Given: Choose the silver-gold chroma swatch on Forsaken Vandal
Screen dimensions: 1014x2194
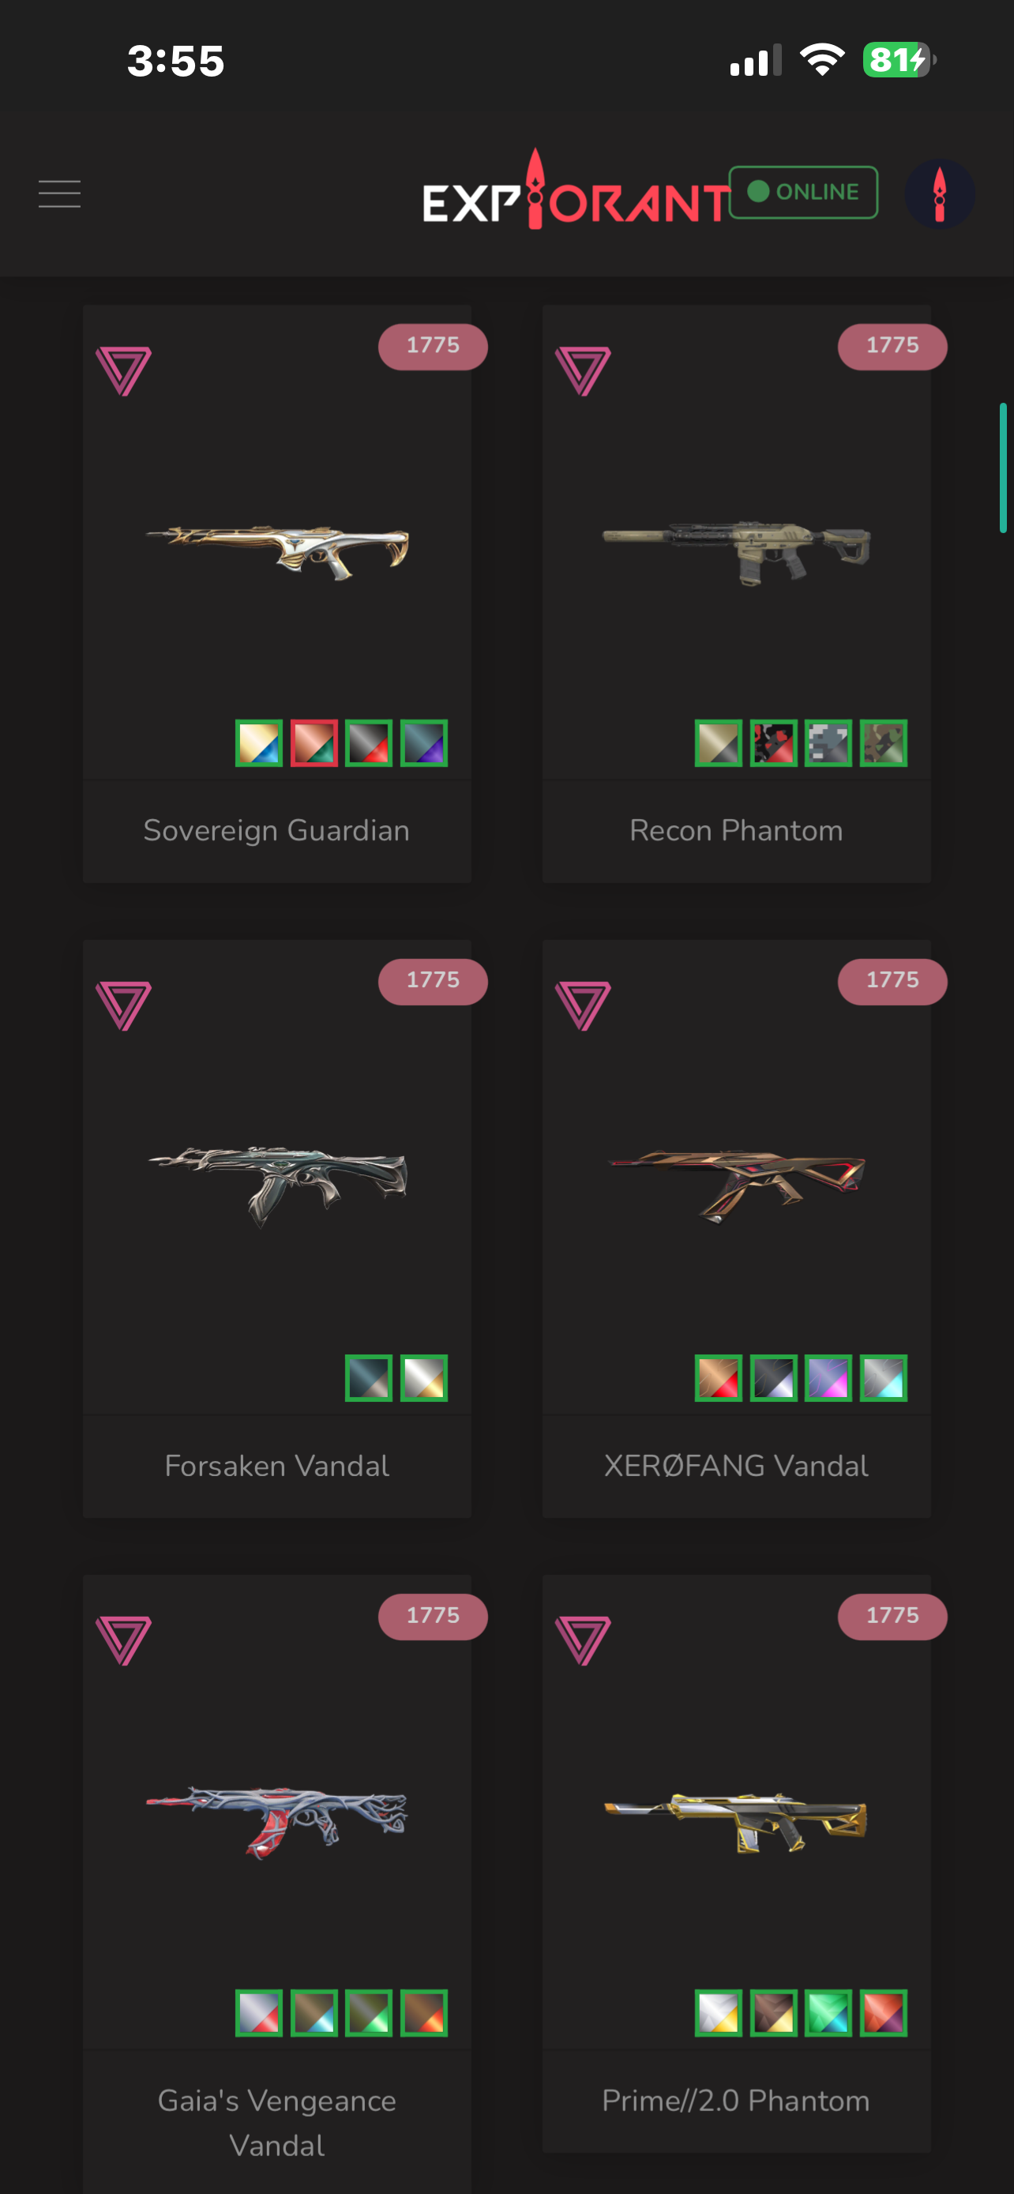Looking at the screenshot, I should [x=424, y=1378].
